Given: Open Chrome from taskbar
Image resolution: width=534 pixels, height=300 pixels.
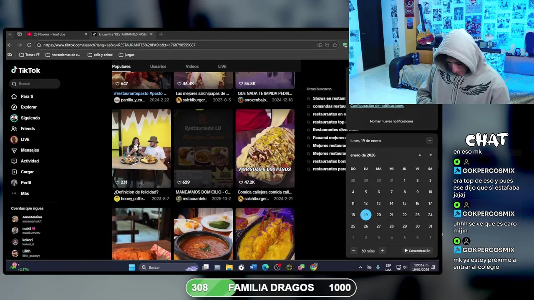Looking at the screenshot, I should coord(314,267).
